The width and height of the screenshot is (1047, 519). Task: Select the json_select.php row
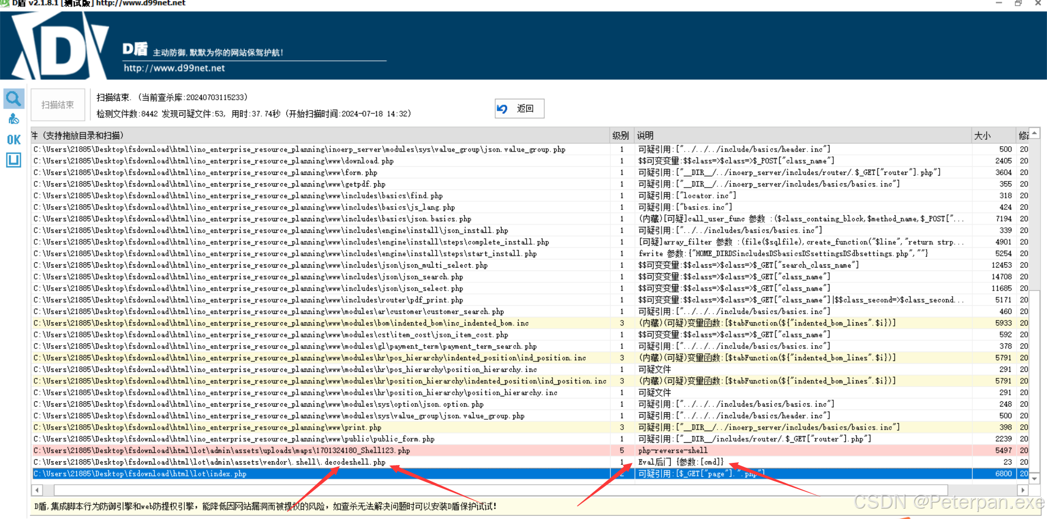pyautogui.click(x=529, y=288)
